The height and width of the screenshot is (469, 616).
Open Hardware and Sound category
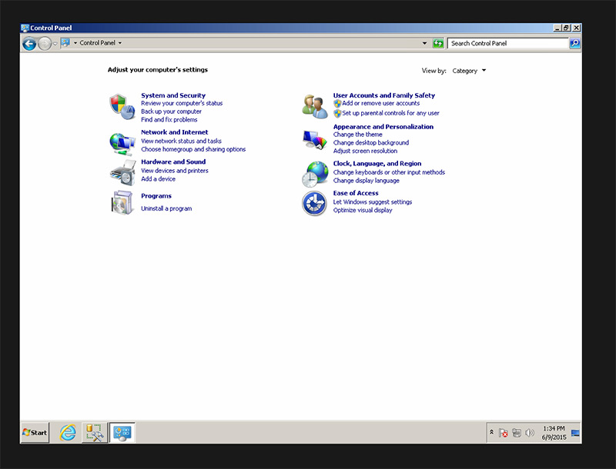pyautogui.click(x=173, y=161)
